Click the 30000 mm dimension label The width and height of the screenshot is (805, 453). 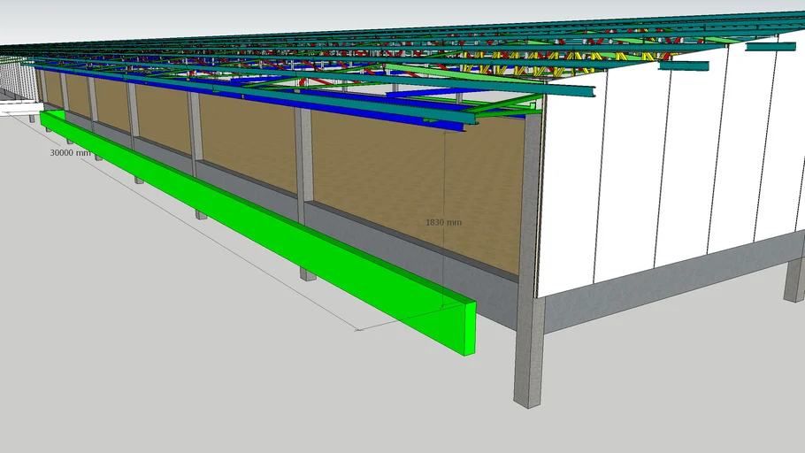point(70,152)
